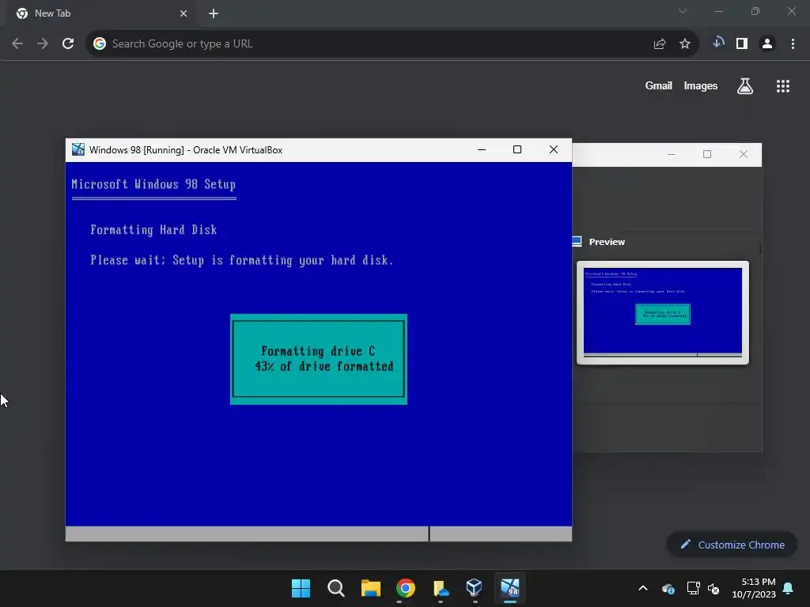810x607 pixels.
Task: Open taskbar Search magnifier
Action: click(335, 588)
